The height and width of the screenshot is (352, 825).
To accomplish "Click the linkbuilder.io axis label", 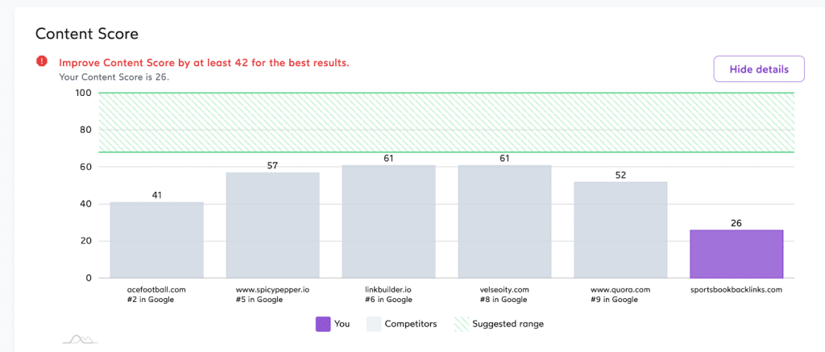I will (x=388, y=289).
